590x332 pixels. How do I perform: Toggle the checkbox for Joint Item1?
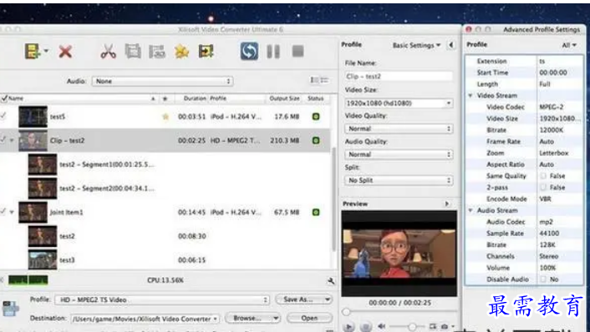coord(3,211)
